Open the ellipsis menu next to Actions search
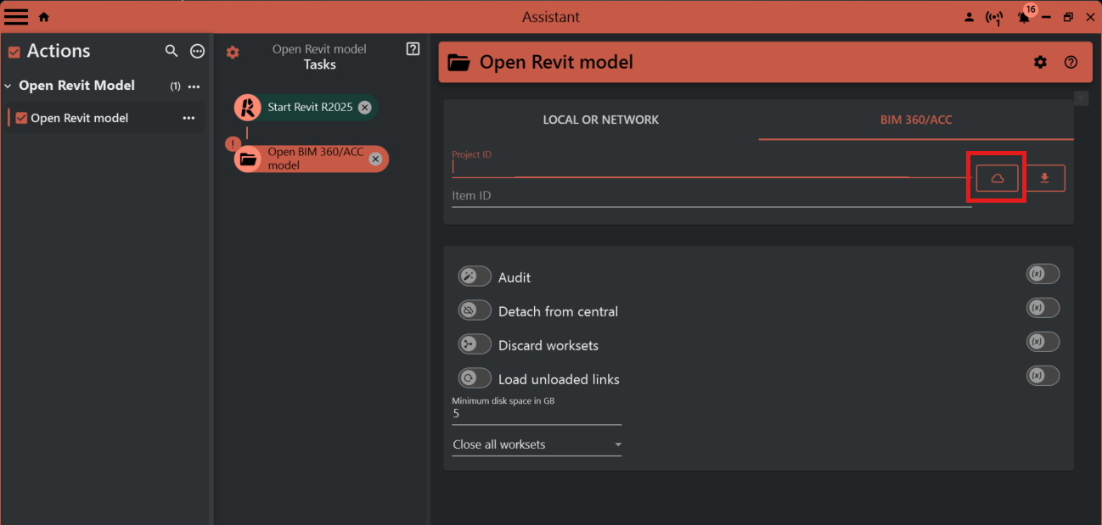This screenshot has width=1102, height=525. (197, 51)
